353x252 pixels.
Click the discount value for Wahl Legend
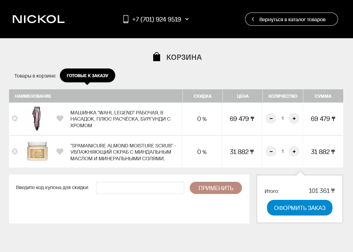click(202, 119)
